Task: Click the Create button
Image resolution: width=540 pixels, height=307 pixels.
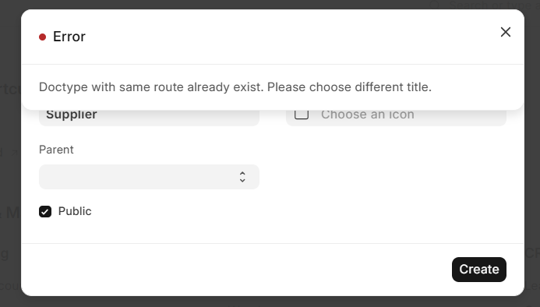Action: click(479, 270)
